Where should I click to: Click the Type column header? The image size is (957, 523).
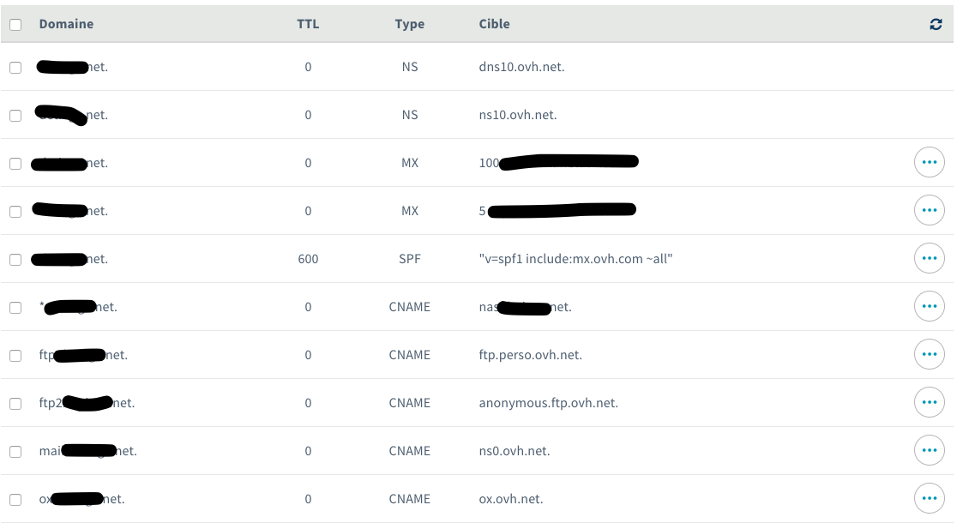[410, 24]
